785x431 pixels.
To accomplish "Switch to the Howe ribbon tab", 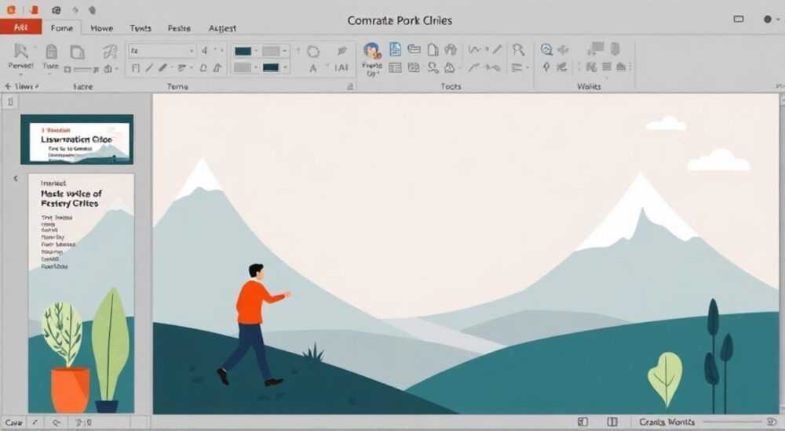I will pyautogui.click(x=101, y=28).
